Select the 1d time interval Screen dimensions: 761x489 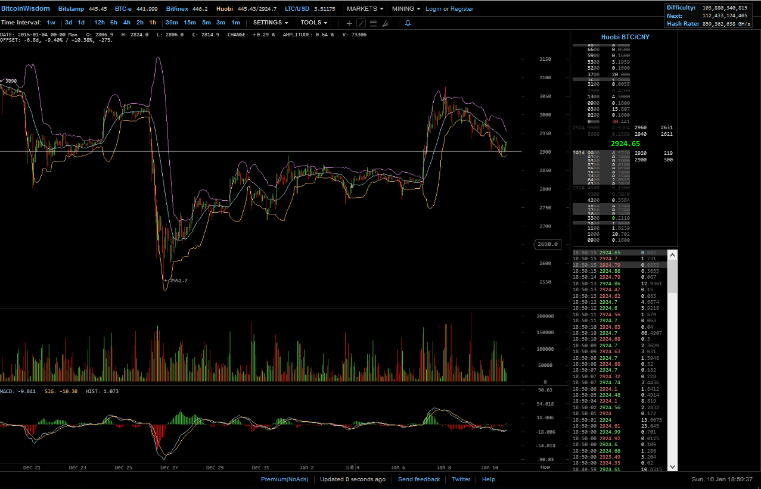coord(81,23)
